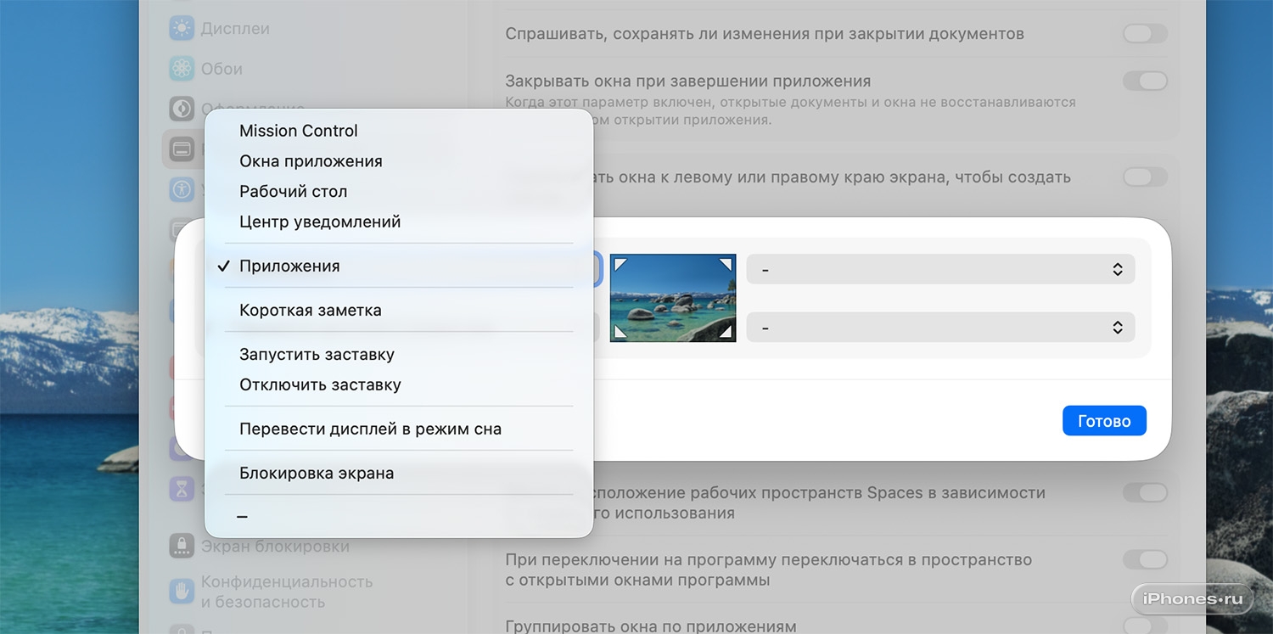Open the Экран блокировки padlock icon

click(182, 546)
